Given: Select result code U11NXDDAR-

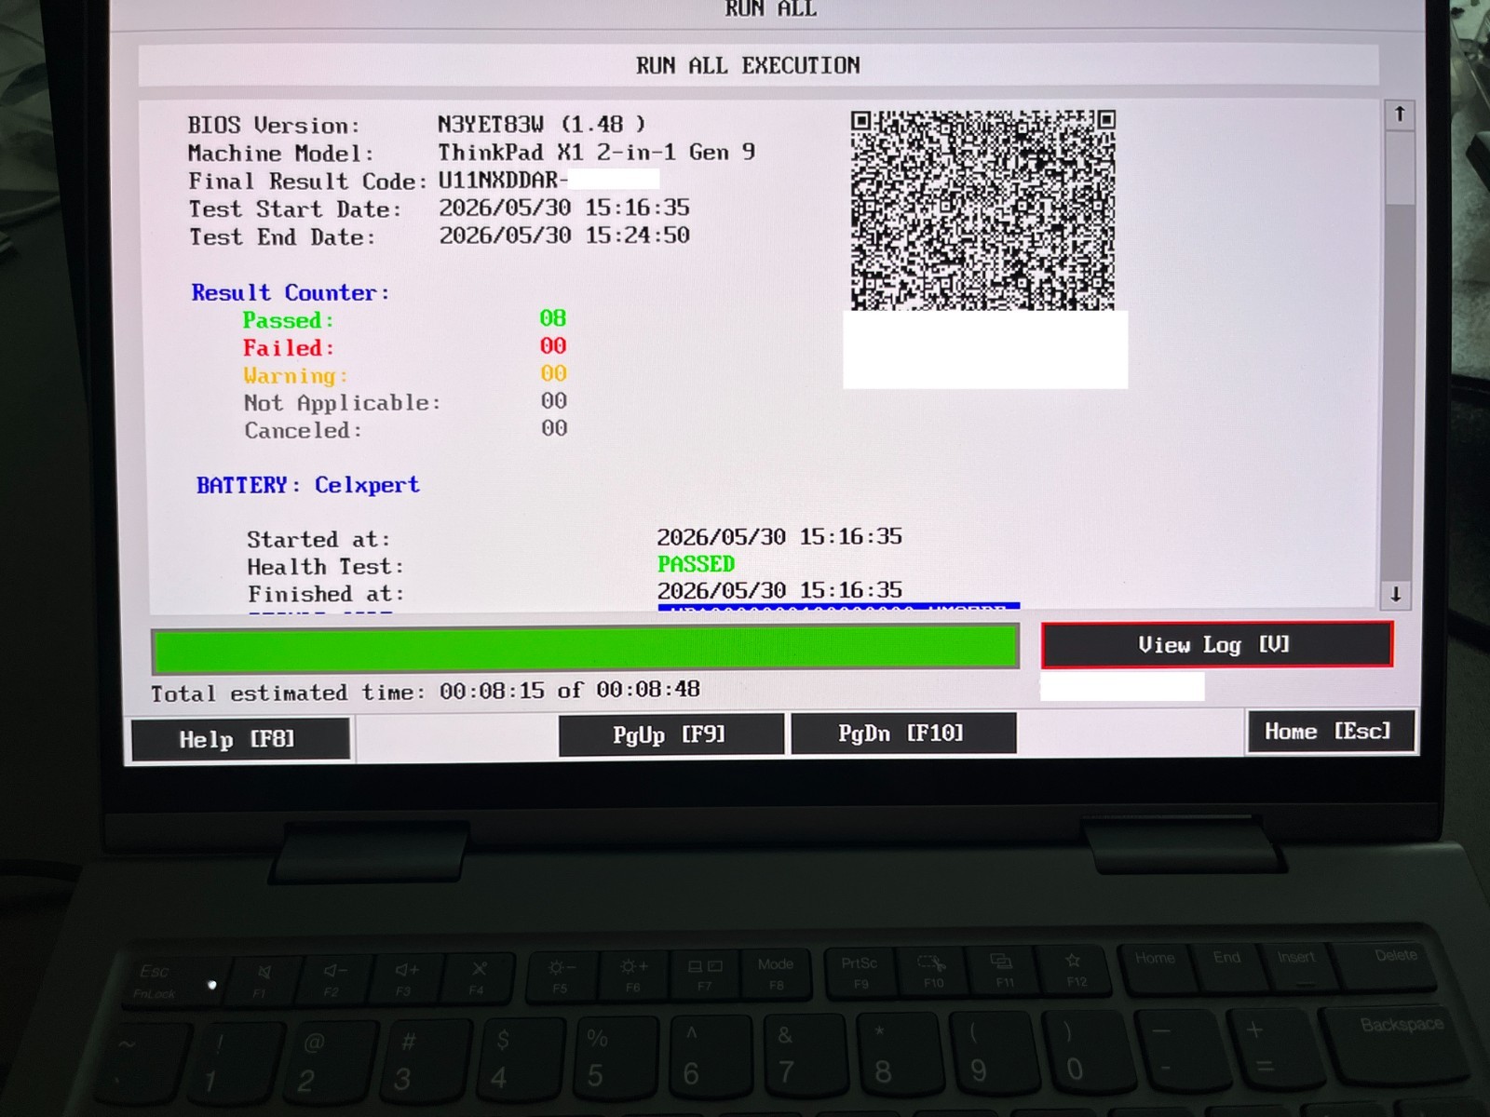Looking at the screenshot, I should click(503, 180).
